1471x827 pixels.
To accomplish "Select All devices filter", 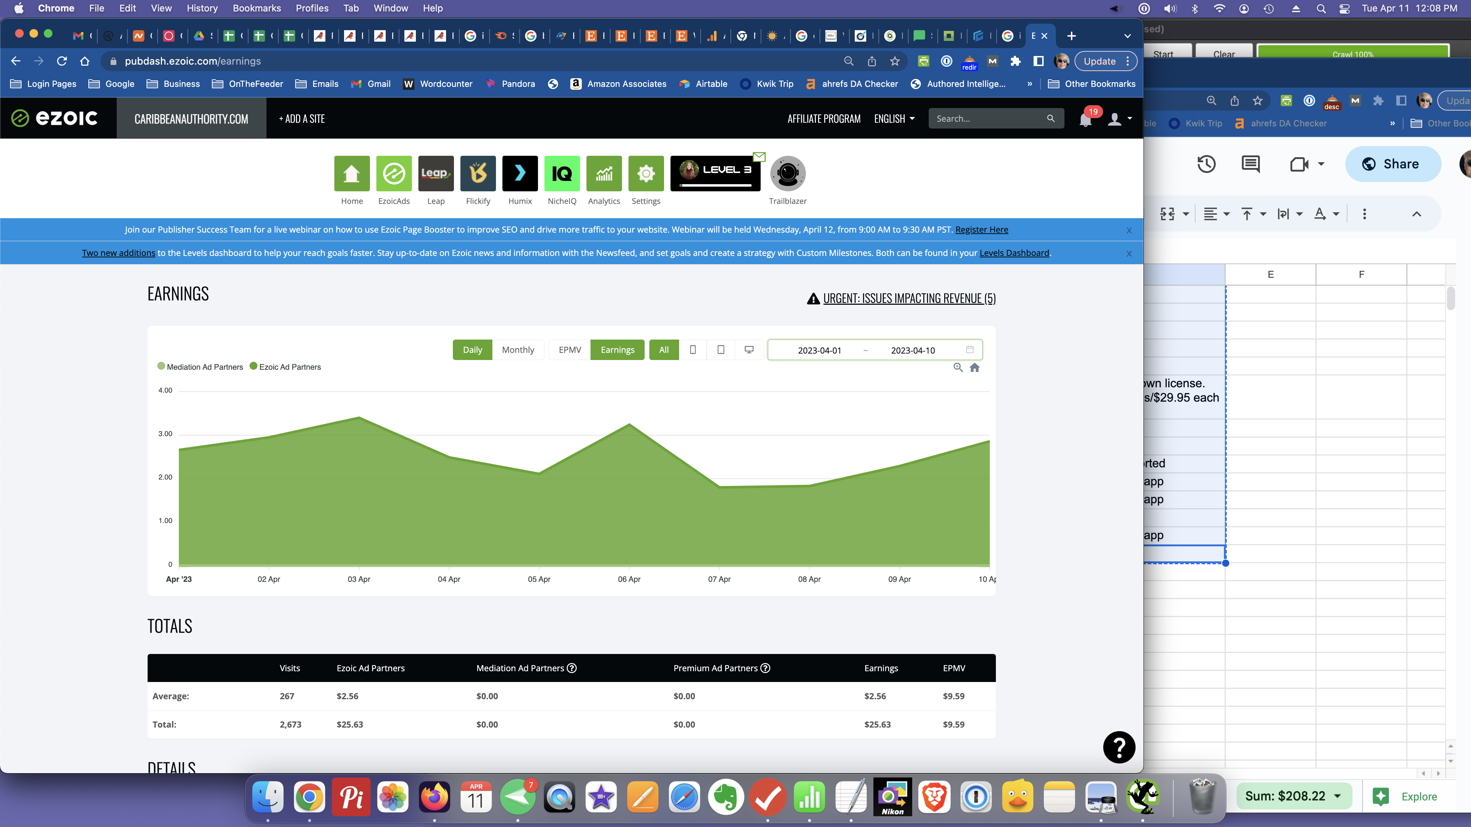I will (x=664, y=350).
